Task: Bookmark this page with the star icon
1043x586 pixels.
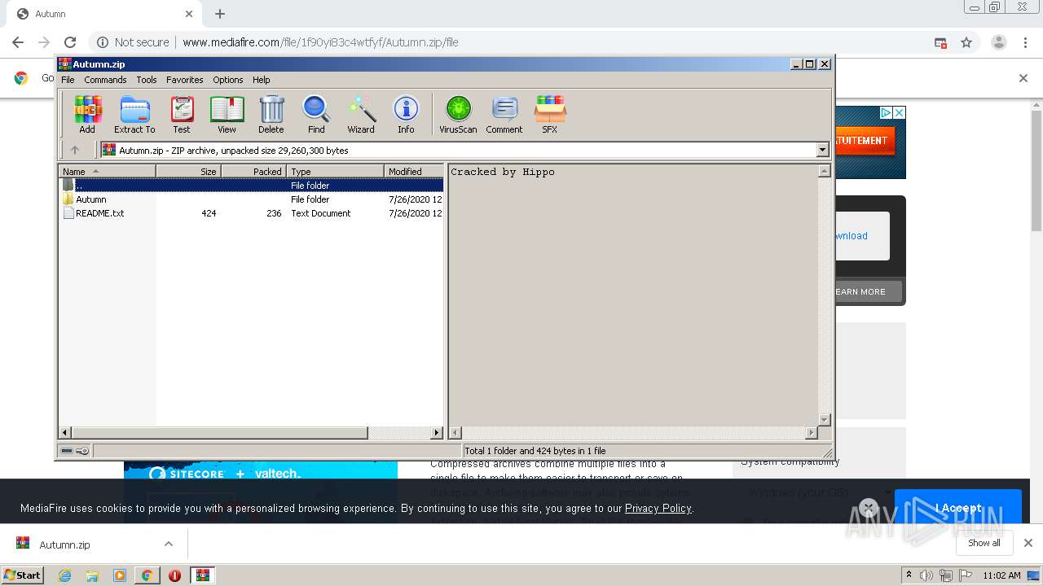Action: (x=966, y=42)
